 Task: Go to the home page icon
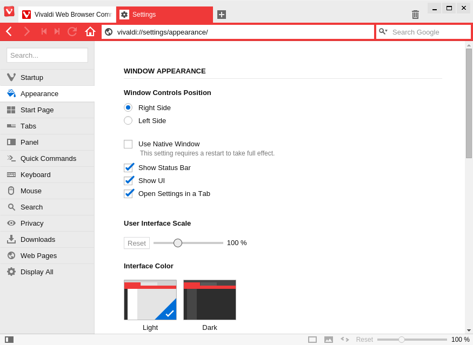pos(90,31)
